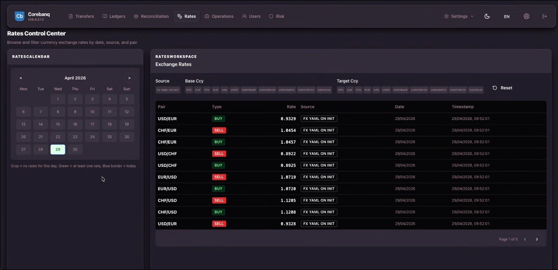Go to the Risk page
The height and width of the screenshot is (270, 558).
point(277,16)
